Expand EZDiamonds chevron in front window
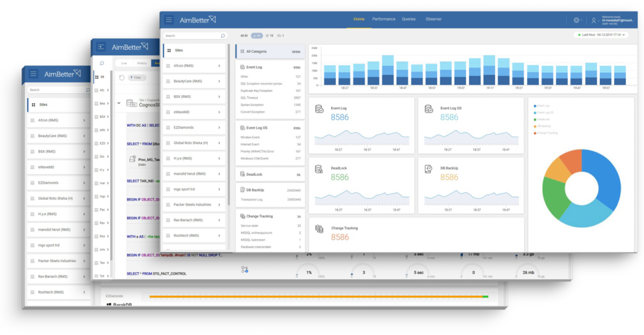This screenshot has height=335, width=644. pyautogui.click(x=219, y=127)
